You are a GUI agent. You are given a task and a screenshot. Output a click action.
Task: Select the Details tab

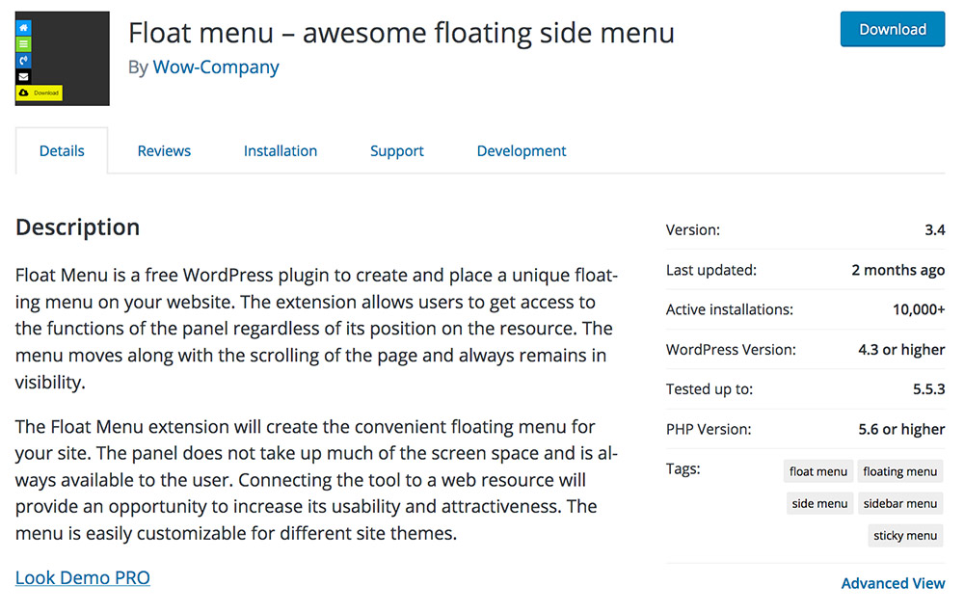click(62, 150)
